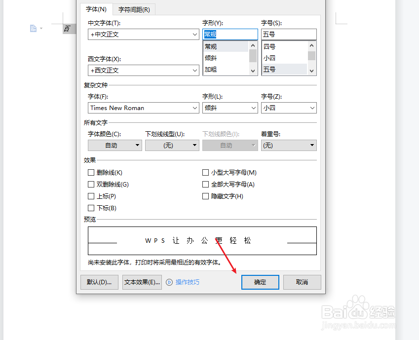Enable the 下标 subscript effect
Image resolution: width=419 pixels, height=340 pixels.
coord(91,208)
